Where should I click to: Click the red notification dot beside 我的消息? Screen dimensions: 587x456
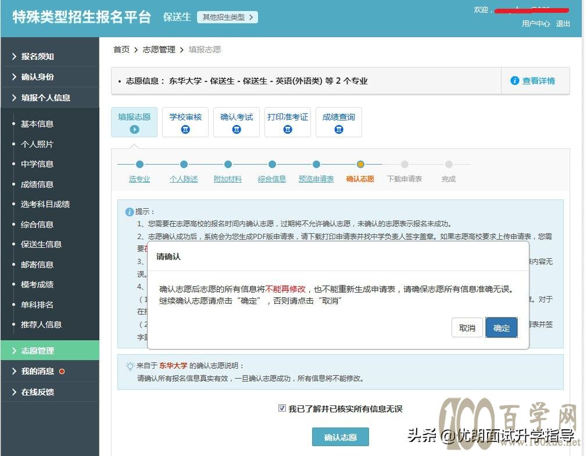pyautogui.click(x=62, y=371)
